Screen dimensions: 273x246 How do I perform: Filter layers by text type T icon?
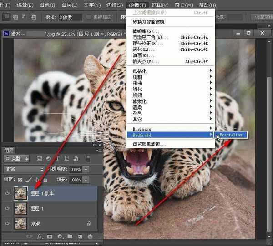[58, 158]
